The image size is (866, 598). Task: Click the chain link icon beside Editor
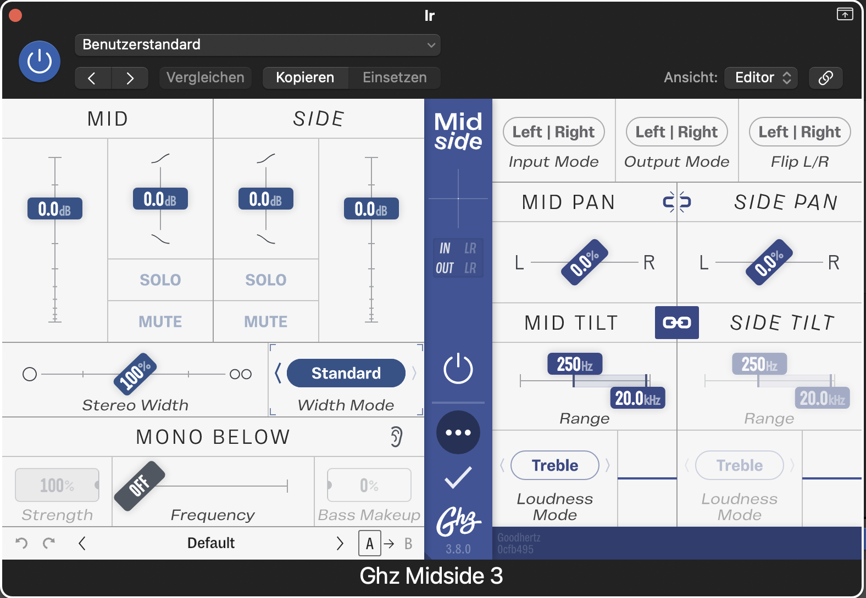(x=825, y=78)
